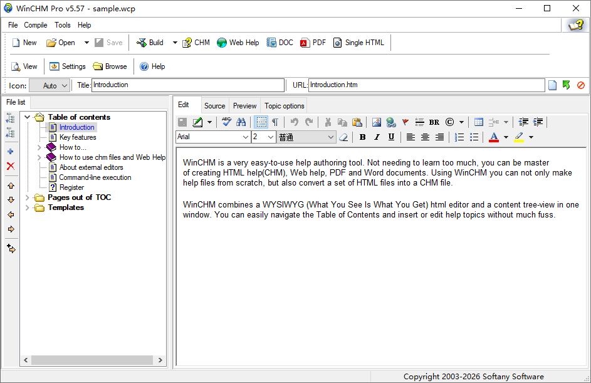Viewport: 591px width, 383px height.
Task: Expand the Pages out of TOC folder
Action: (27, 197)
